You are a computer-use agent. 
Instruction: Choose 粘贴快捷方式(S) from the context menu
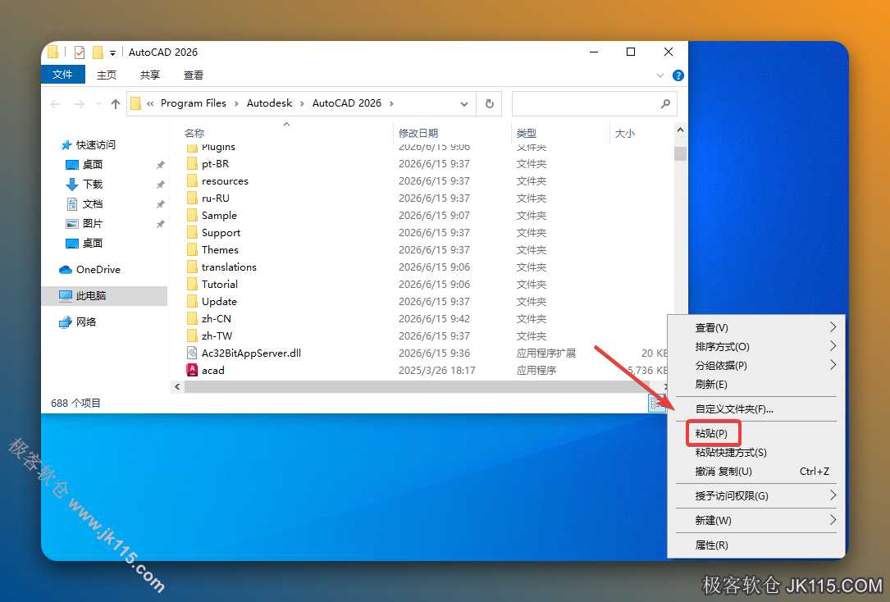756,452
